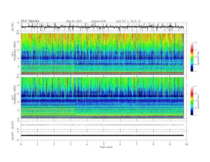Click inside the ch.2 spectrogram panel
This screenshot has height=162, width=210.
pyautogui.click(x=102, y=98)
